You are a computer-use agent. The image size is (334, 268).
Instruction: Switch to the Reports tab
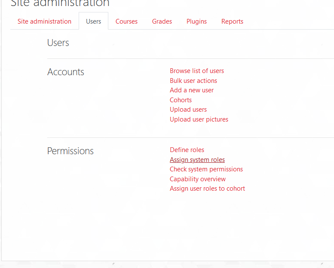pyautogui.click(x=232, y=21)
